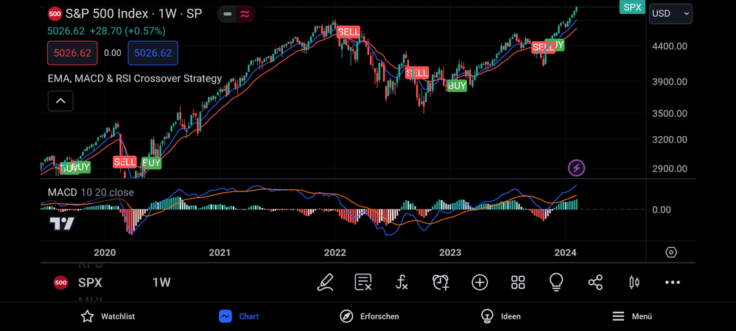Viewport: 736px width, 331px height.
Task: Tap the red 5026.62 sell price button
Action: point(72,53)
